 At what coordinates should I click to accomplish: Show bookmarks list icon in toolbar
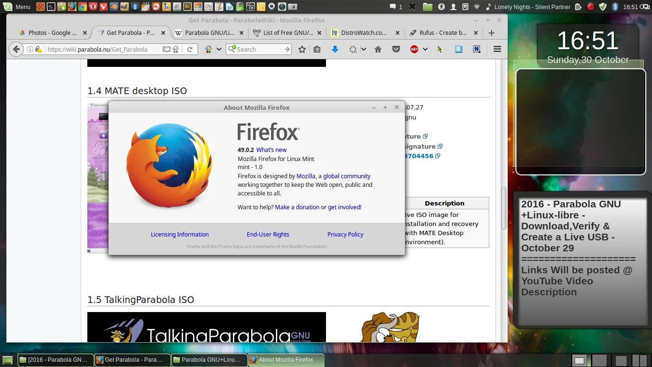[317, 49]
